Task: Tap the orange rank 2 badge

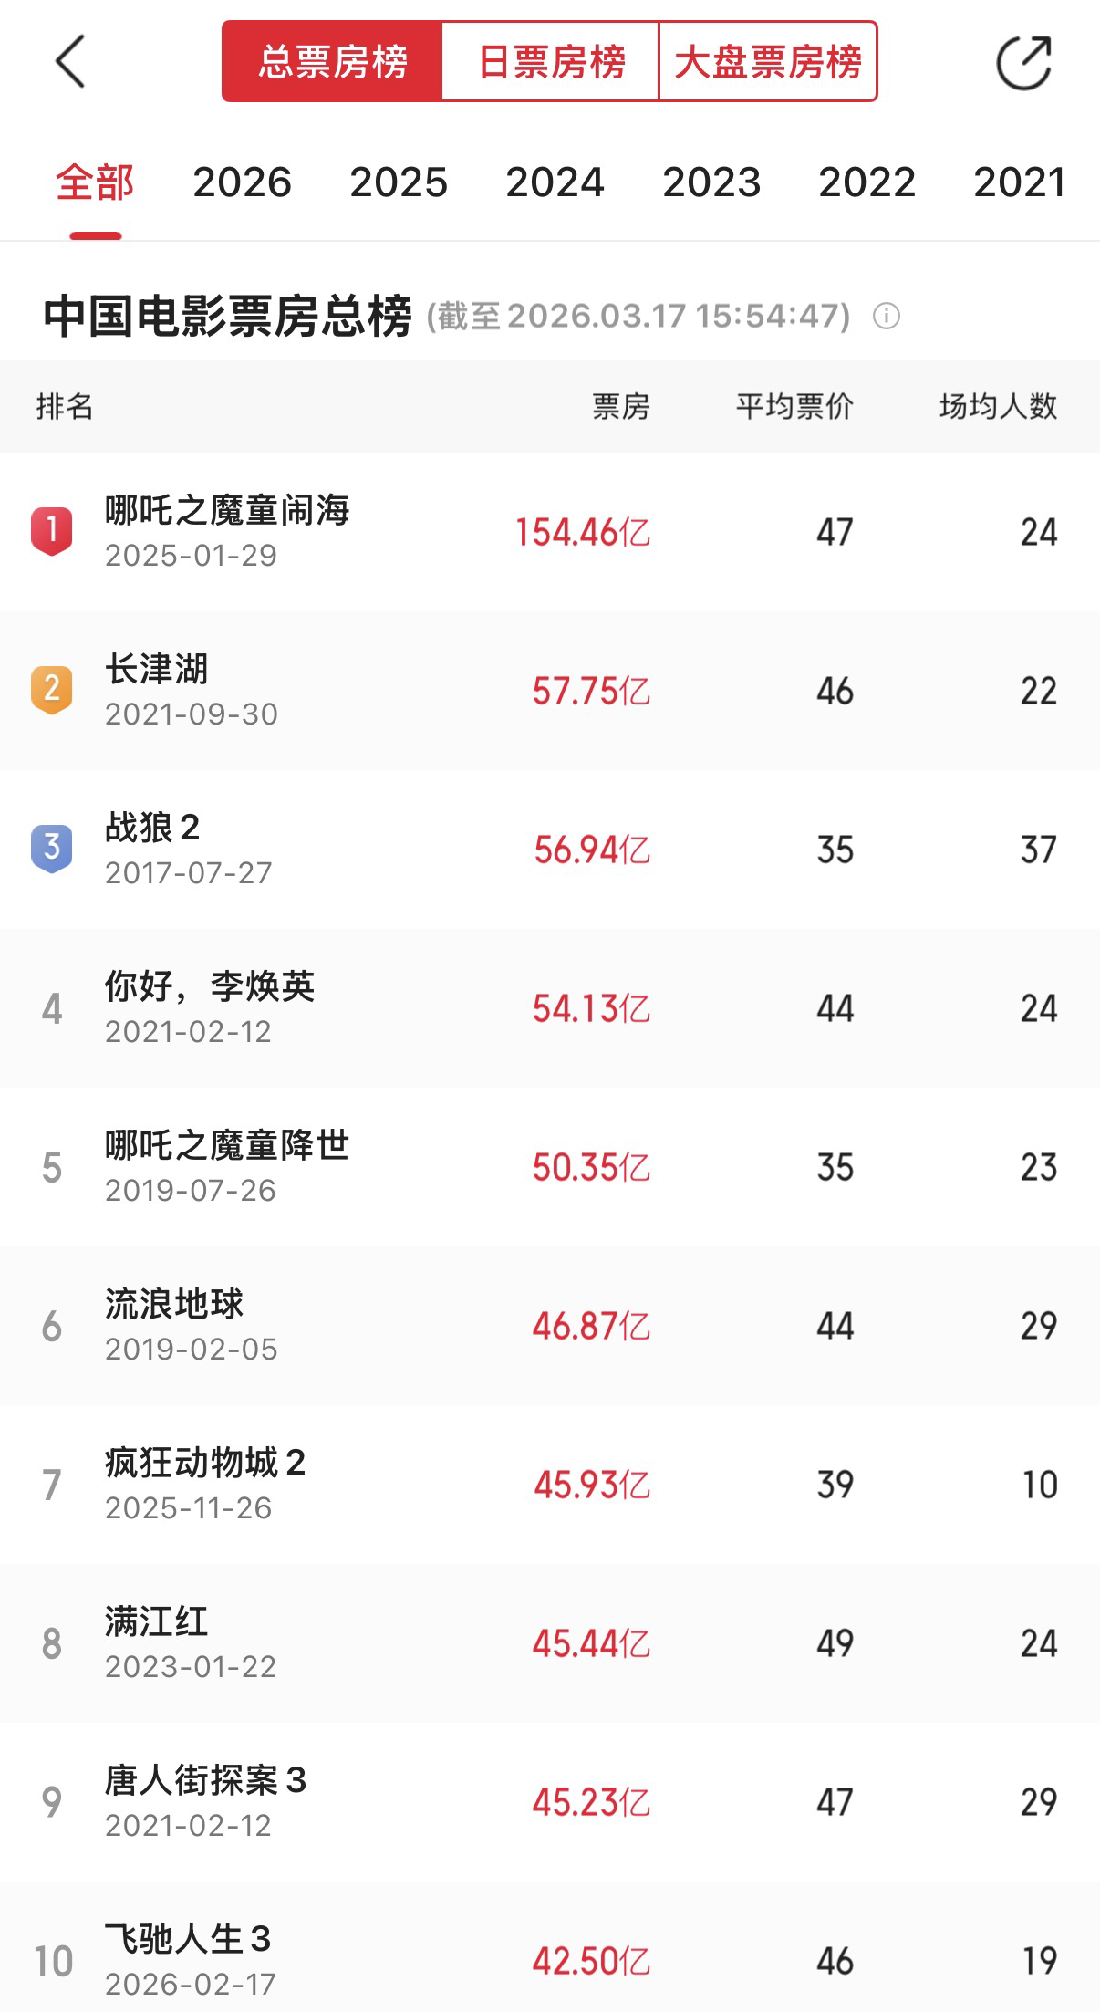Action: pos(52,690)
